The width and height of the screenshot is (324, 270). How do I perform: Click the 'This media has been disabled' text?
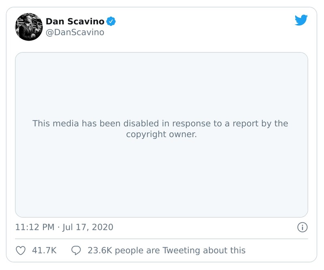[161, 123]
